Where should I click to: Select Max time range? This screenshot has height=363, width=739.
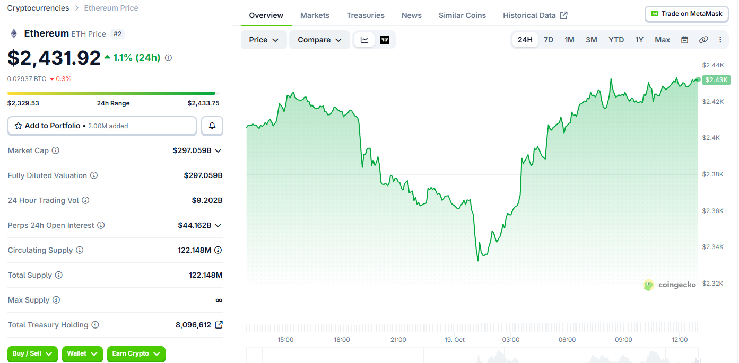[662, 40]
